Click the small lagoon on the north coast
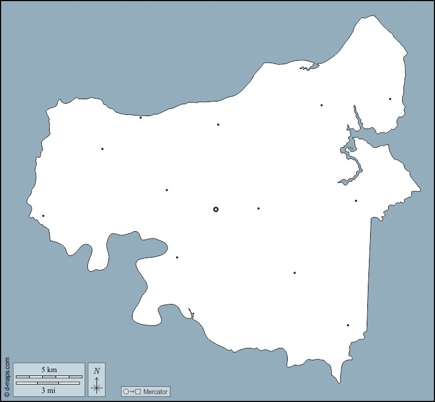Image resolution: width=435 pixels, height=402 pixels. (x=309, y=67)
